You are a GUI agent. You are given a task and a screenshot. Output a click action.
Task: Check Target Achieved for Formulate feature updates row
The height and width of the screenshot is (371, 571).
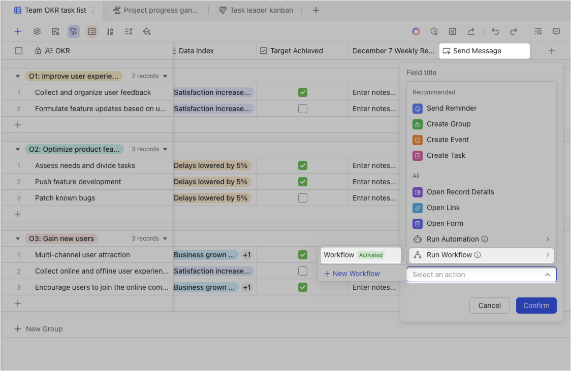(x=303, y=109)
